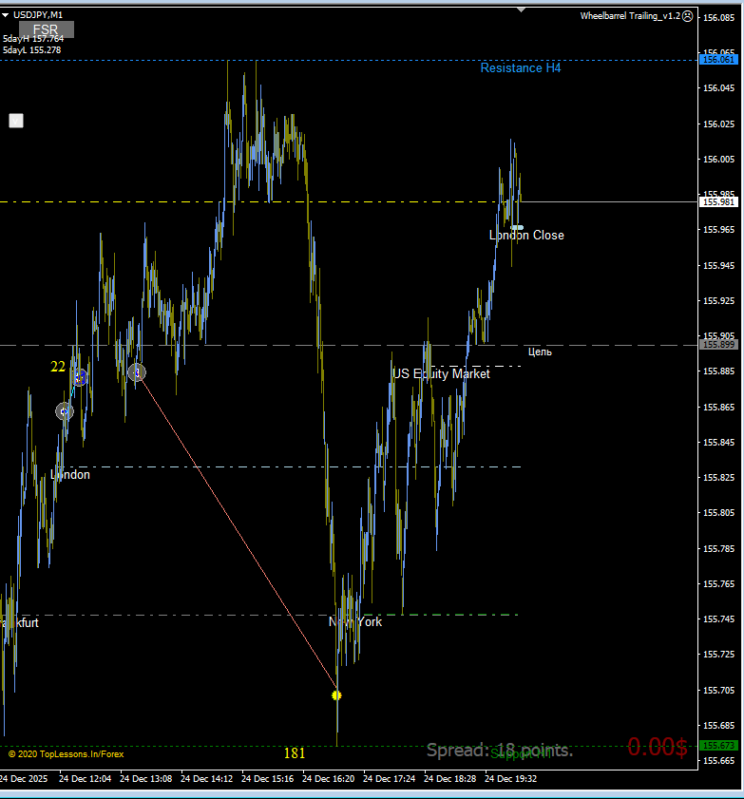Image resolution: width=744 pixels, height=799 pixels.
Task: Click the yellow dot at the red line's lower end
Action: pyautogui.click(x=336, y=695)
